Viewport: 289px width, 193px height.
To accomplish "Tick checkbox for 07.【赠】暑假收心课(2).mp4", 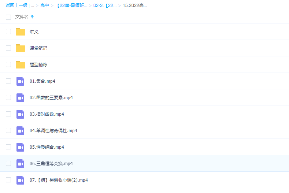I will click(8, 180).
